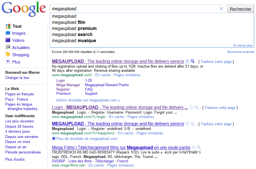Open Megaupload Reward Points sitelink
Viewport: 256px width, 169px height.
pos(107,85)
